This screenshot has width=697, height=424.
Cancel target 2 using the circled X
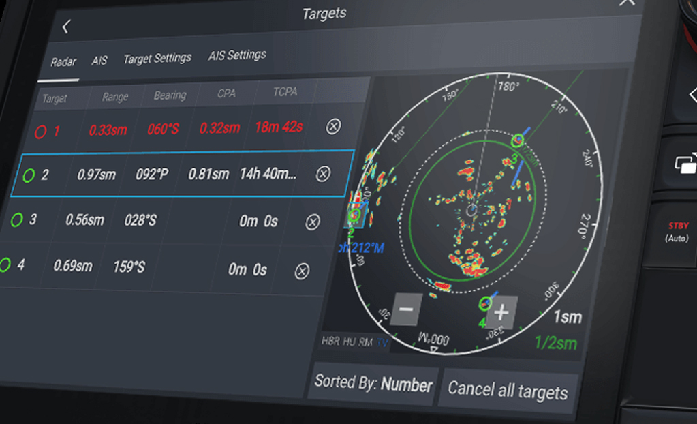pos(324,174)
